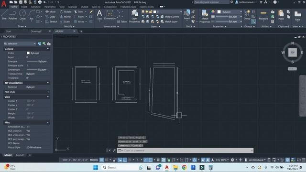Open the Insert block tool
This screenshot has width=306, height=172.
pos(187,15)
